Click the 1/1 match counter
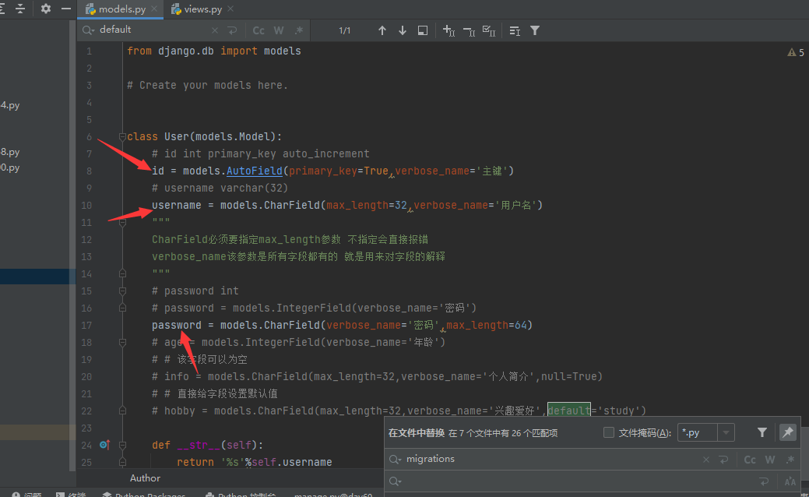Image resolution: width=809 pixels, height=497 pixels. coord(345,30)
